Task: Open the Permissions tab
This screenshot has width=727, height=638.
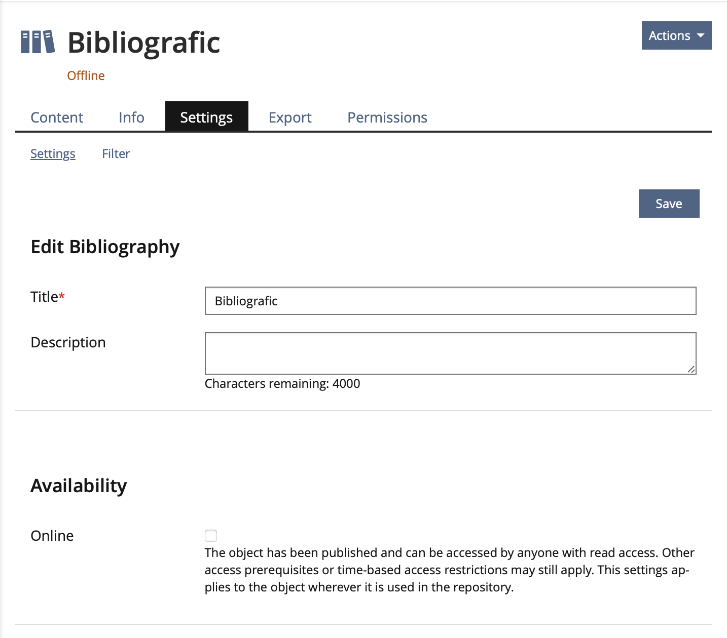Action: click(387, 117)
